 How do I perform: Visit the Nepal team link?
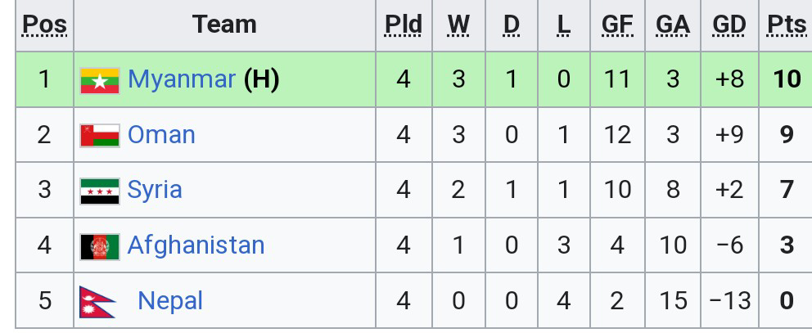click(170, 301)
